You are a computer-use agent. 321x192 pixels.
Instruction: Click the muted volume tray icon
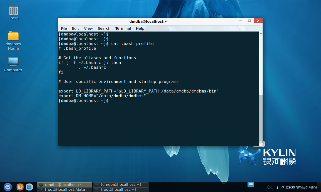[269, 187]
